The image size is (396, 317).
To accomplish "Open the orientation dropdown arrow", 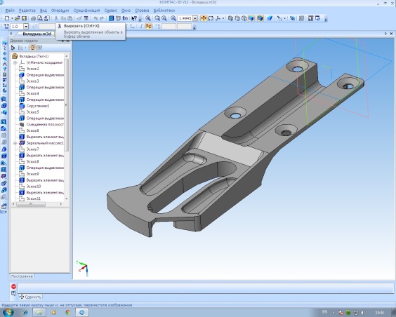I will [x=223, y=18].
